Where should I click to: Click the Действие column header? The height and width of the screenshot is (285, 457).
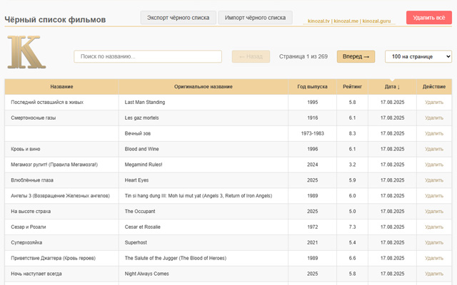pyautogui.click(x=434, y=87)
